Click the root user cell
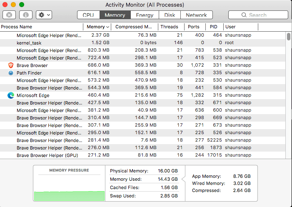 [x=229, y=43]
